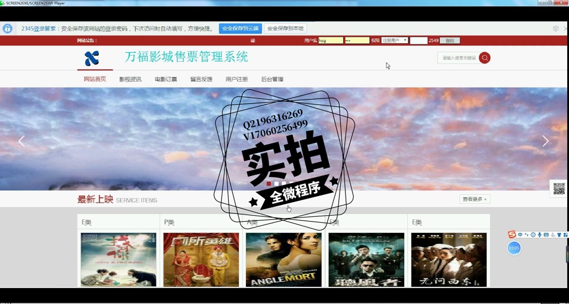569x304 pixels.
Task: Open the password manager bar settings gear
Action: [x=555, y=28]
